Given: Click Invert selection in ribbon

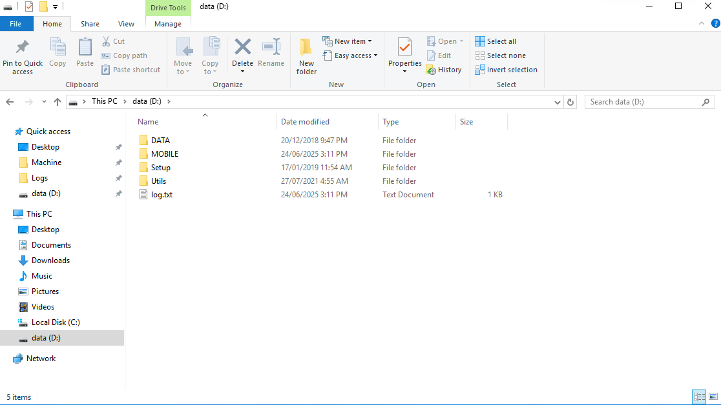Looking at the screenshot, I should click(506, 70).
